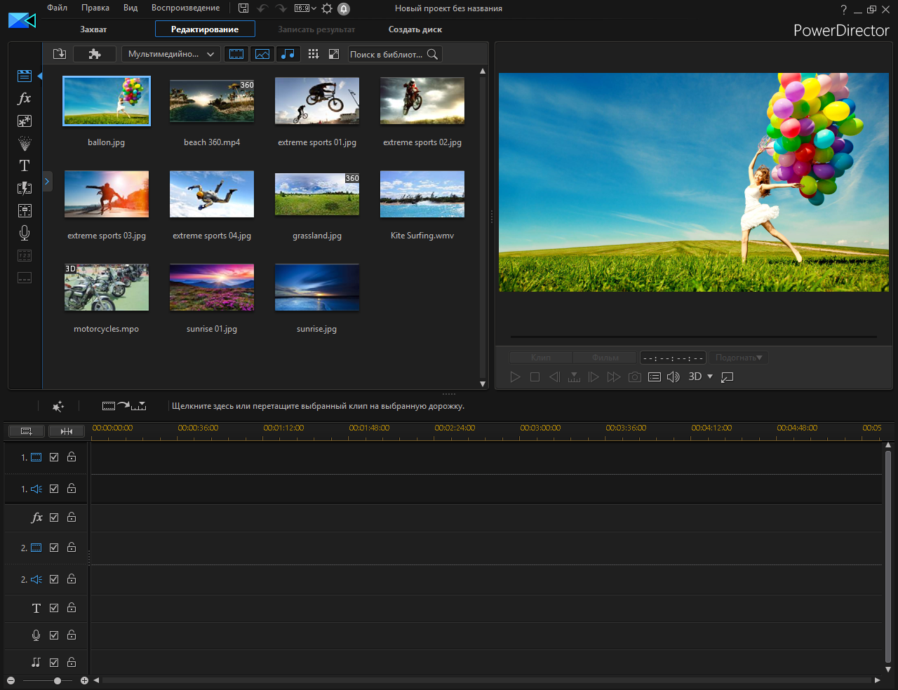
Task: Open the 3D mode dropdown arrow
Action: 709,377
